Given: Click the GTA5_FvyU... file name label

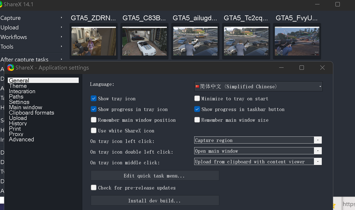Looking at the screenshot, I should pyautogui.click(x=297, y=18).
